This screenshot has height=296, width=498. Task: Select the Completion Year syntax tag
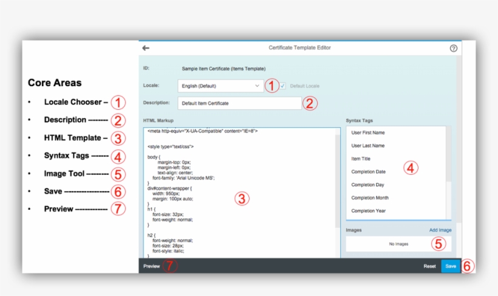coord(369,210)
